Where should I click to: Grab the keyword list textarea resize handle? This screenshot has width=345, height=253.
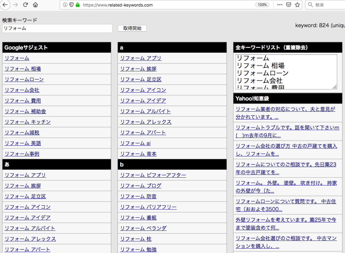click(x=335, y=87)
